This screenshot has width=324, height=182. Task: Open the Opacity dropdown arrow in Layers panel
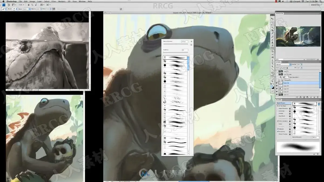pyautogui.click(x=301, y=65)
